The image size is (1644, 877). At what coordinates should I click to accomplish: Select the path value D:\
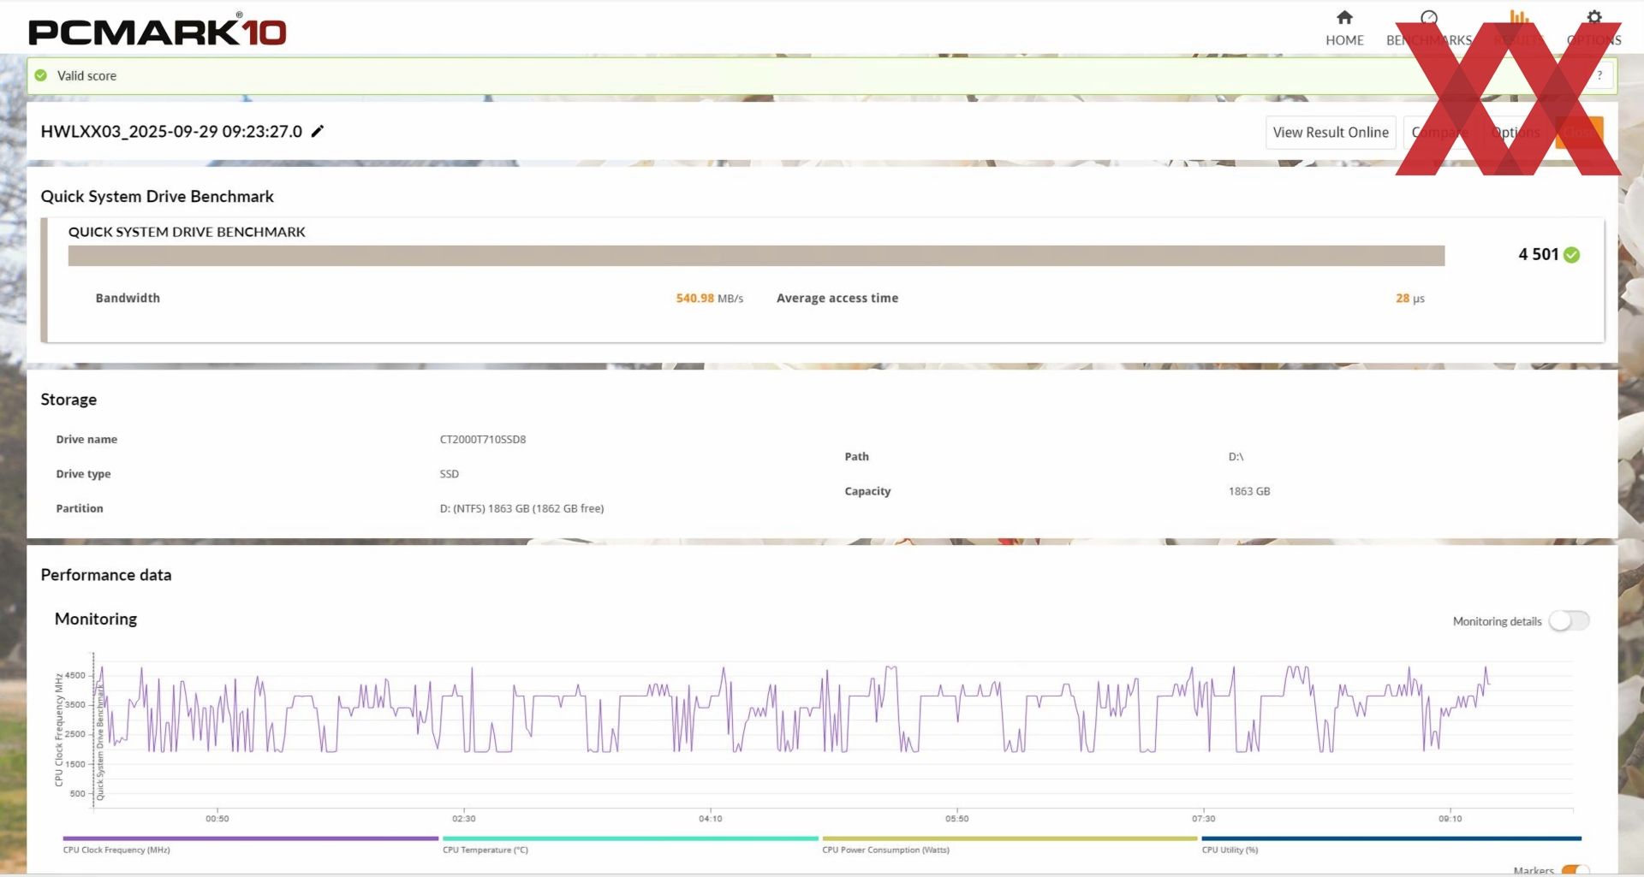click(1236, 457)
